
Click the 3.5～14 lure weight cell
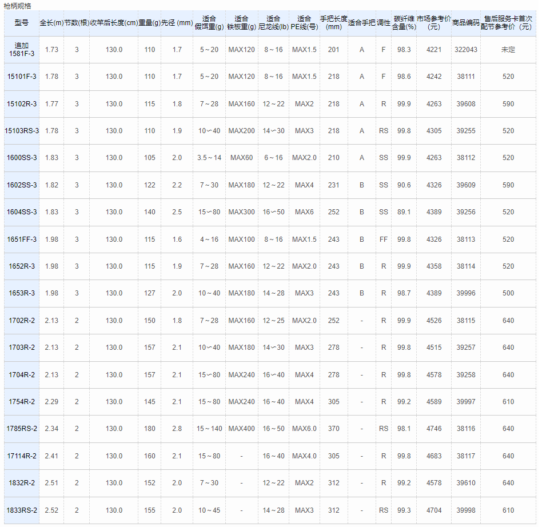tap(209, 158)
